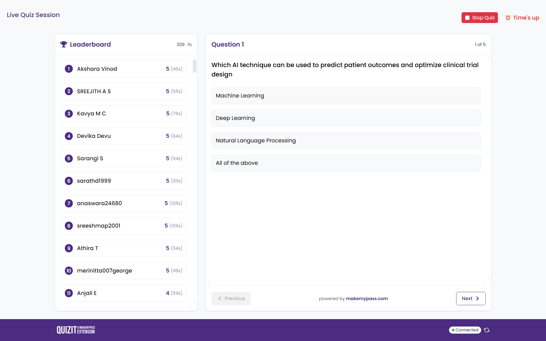Select the Machine Learning answer option
546x341 pixels.
click(x=346, y=96)
